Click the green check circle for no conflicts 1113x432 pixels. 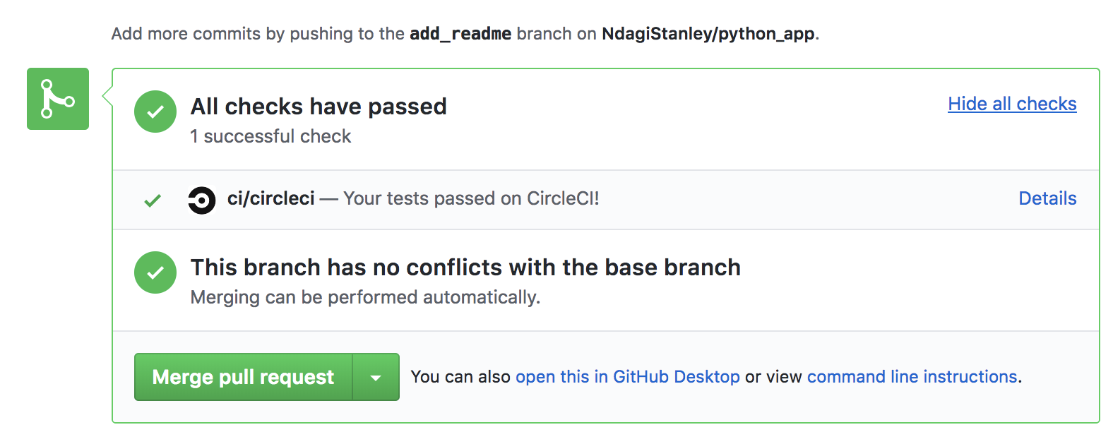click(x=155, y=272)
